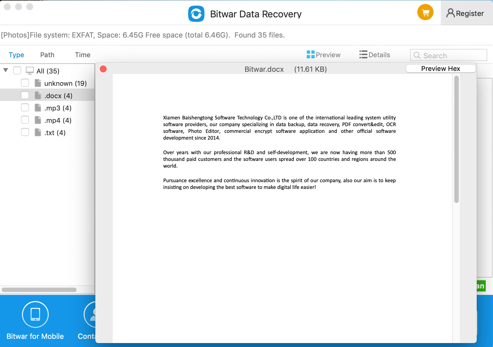This screenshot has width=493, height=347.
Task: Select the unknown (19) file type row
Action: pyautogui.click(x=47, y=83)
